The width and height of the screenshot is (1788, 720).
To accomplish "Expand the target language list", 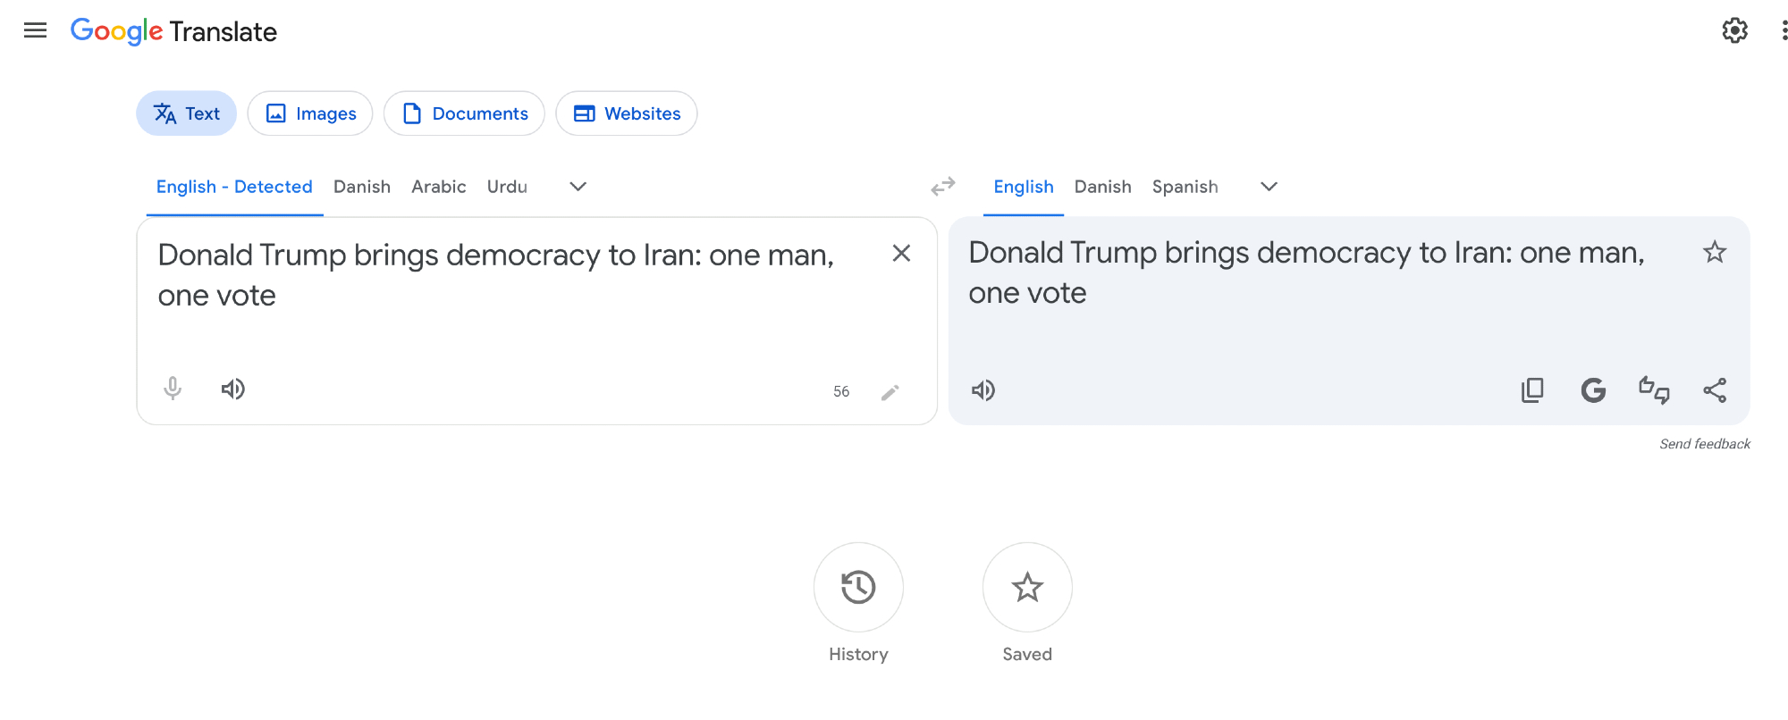I will coord(1269,187).
